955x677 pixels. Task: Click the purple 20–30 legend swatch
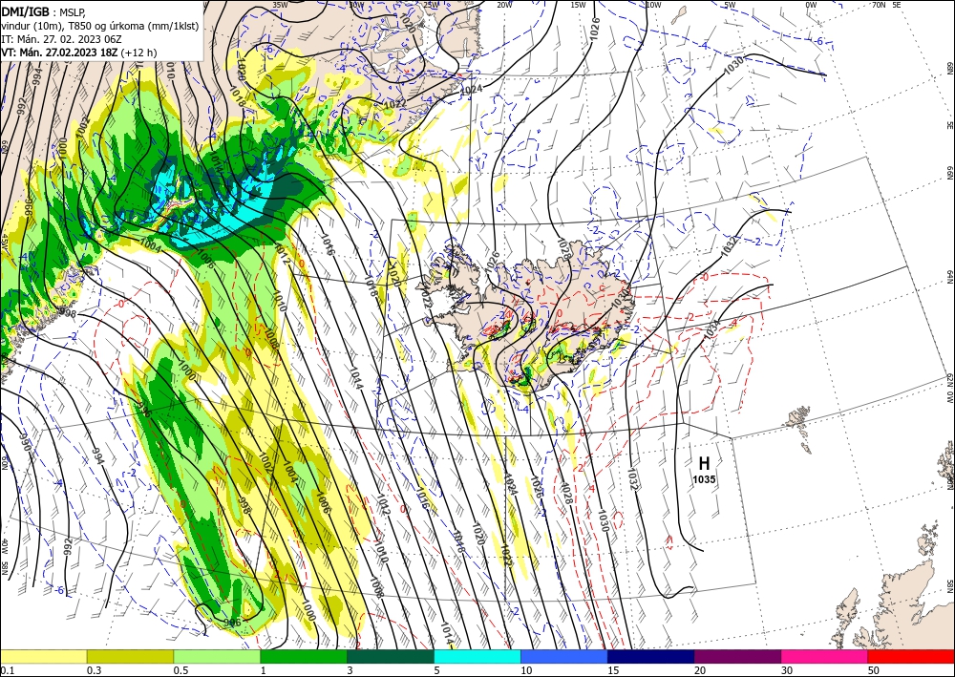click(x=737, y=656)
